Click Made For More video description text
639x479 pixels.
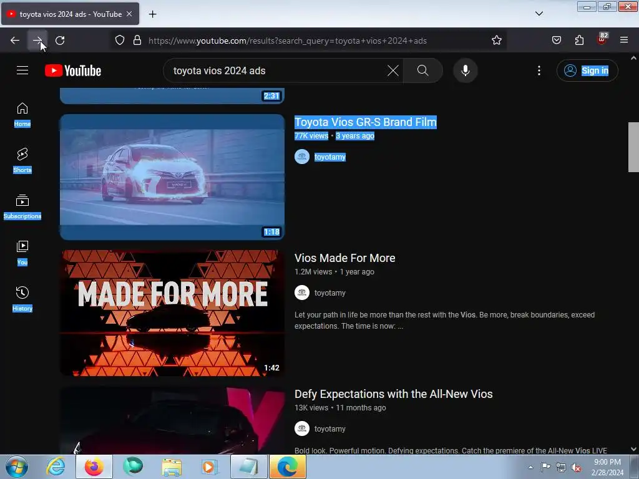[444, 320]
